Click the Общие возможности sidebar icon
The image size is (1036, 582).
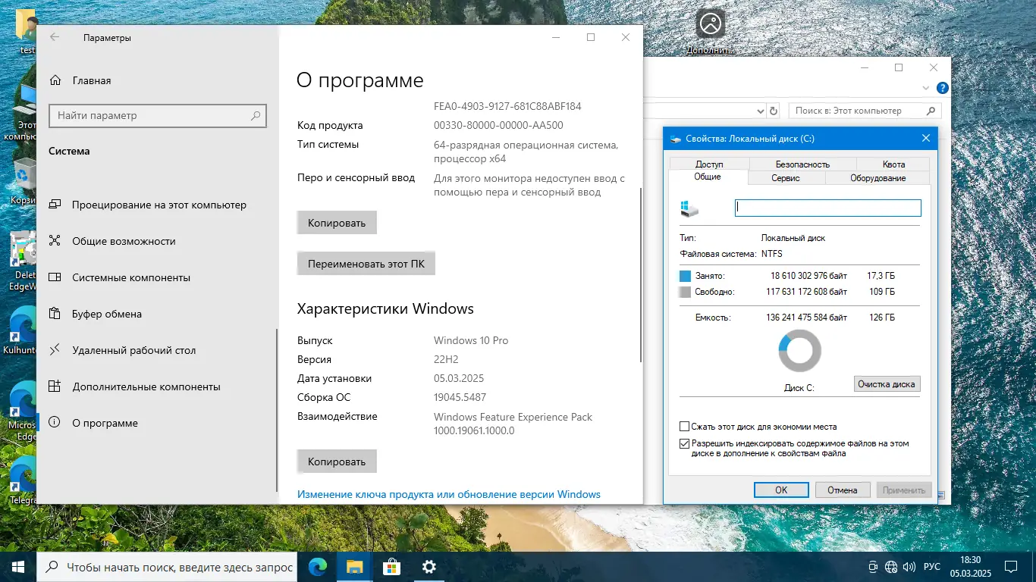coord(55,241)
